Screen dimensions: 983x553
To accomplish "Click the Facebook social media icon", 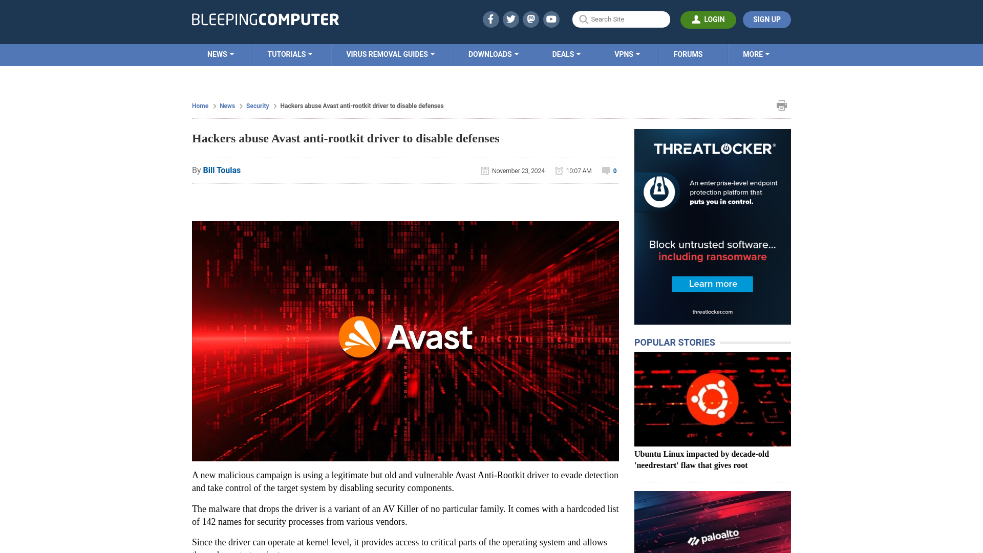I will [491, 19].
